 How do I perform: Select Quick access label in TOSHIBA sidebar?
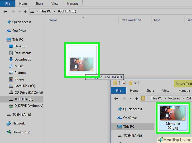coord(22,22)
